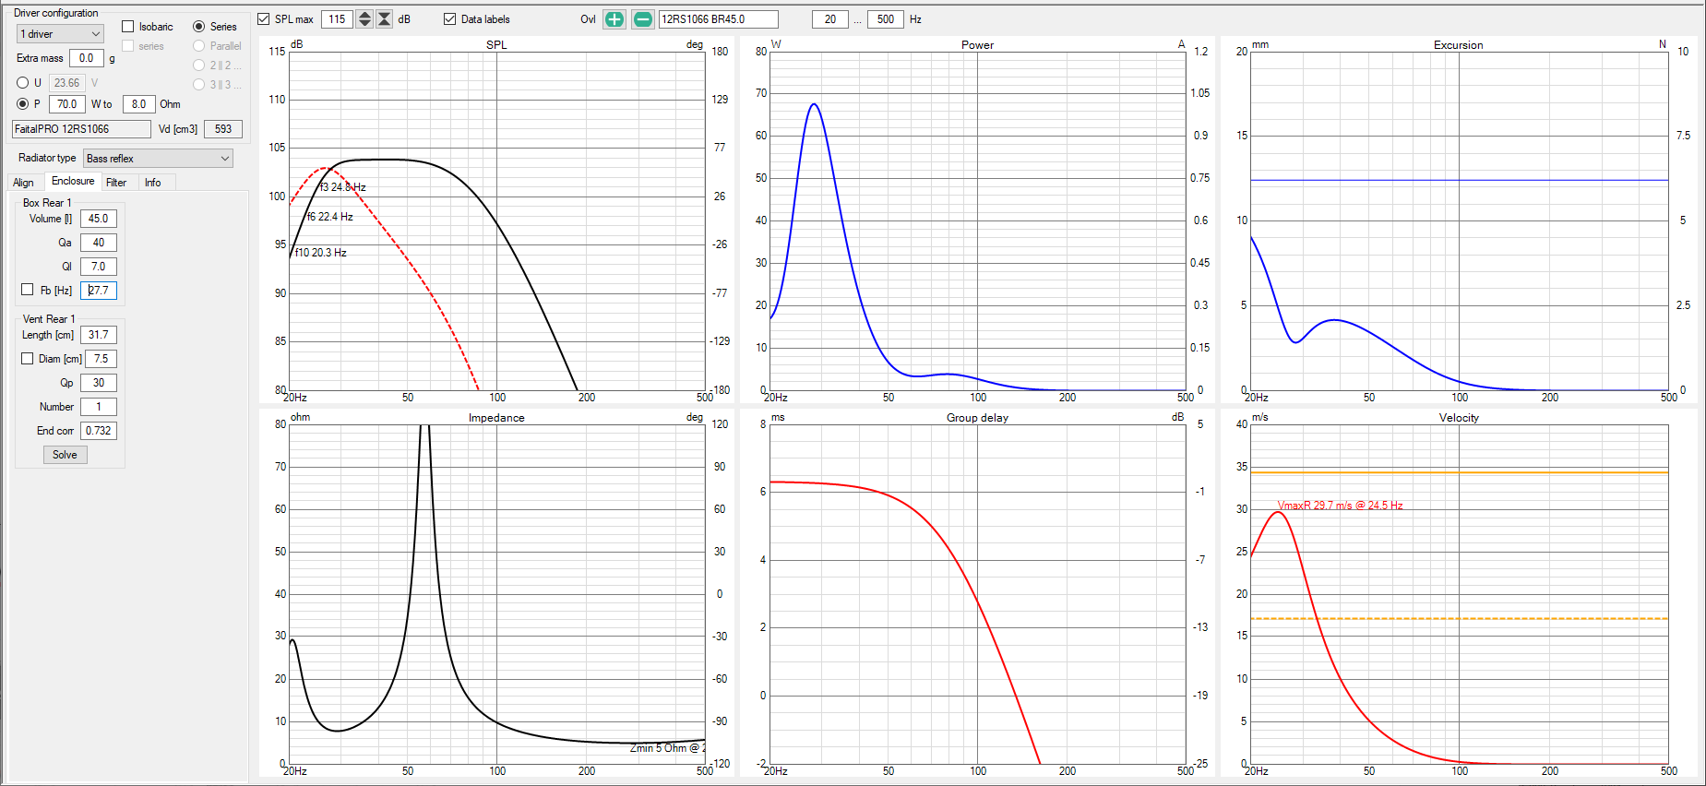1706x786 pixels.
Task: Click the disabled voltage 23.66 field
Action: click(67, 83)
